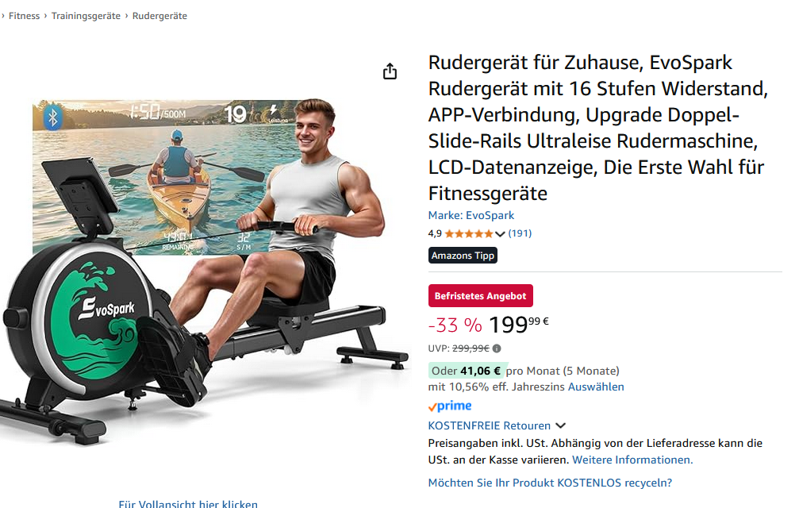
Task: Expand the KOSTENFREIE Retouren chevron arrow
Action: (560, 425)
